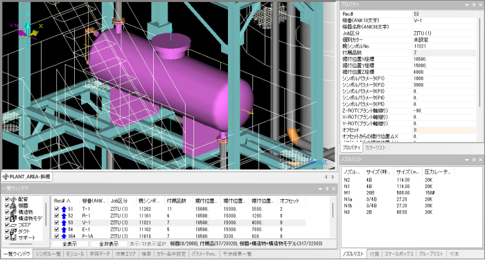Click the blue arrow icon of row T-1
Image resolution: width=485 pixels, height=260 pixels.
(x=64, y=209)
